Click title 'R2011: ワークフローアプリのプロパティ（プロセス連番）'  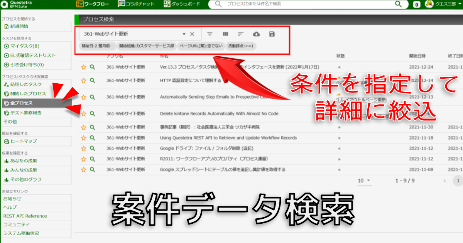(x=214, y=159)
